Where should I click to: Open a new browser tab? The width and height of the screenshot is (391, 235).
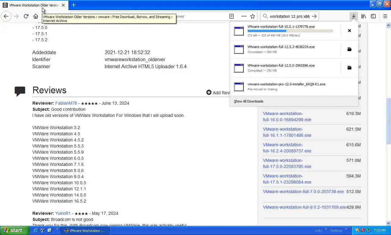[74, 5]
